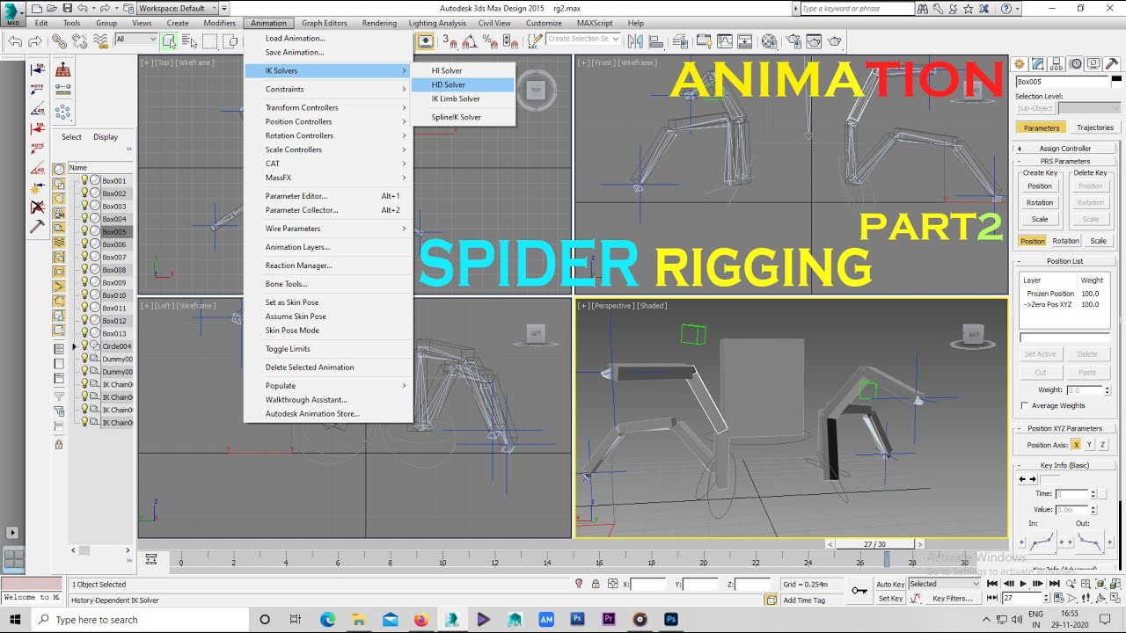The width and height of the screenshot is (1126, 633).
Task: Collapse the Position XYZ Parameters rollout
Action: (x=1065, y=428)
